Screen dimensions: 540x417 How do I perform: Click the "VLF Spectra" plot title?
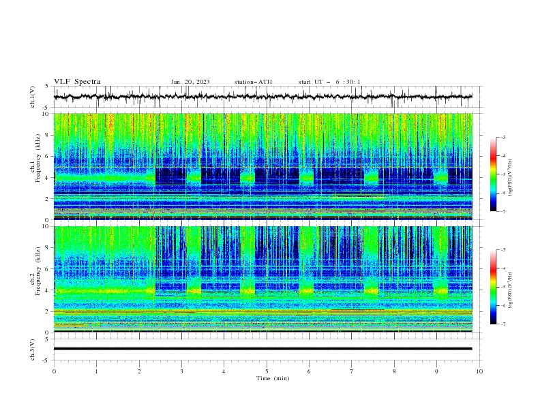tap(77, 82)
